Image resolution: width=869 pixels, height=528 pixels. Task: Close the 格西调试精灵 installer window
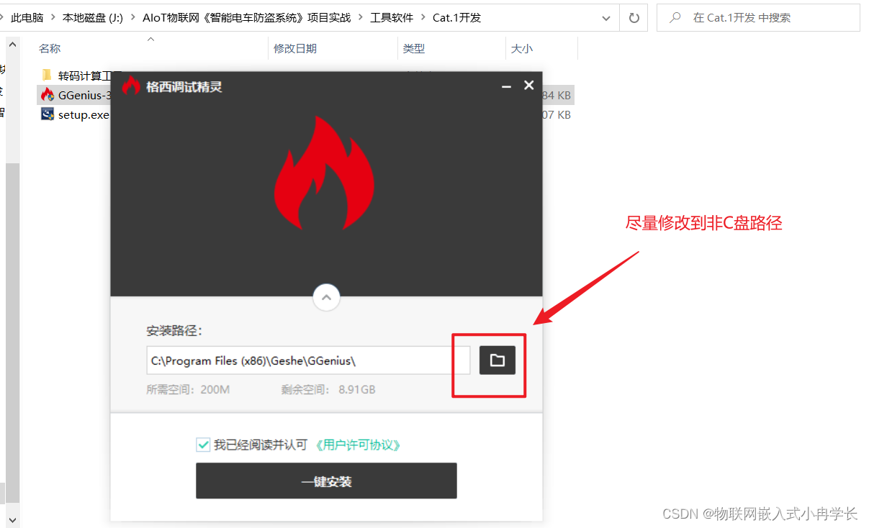click(x=529, y=85)
